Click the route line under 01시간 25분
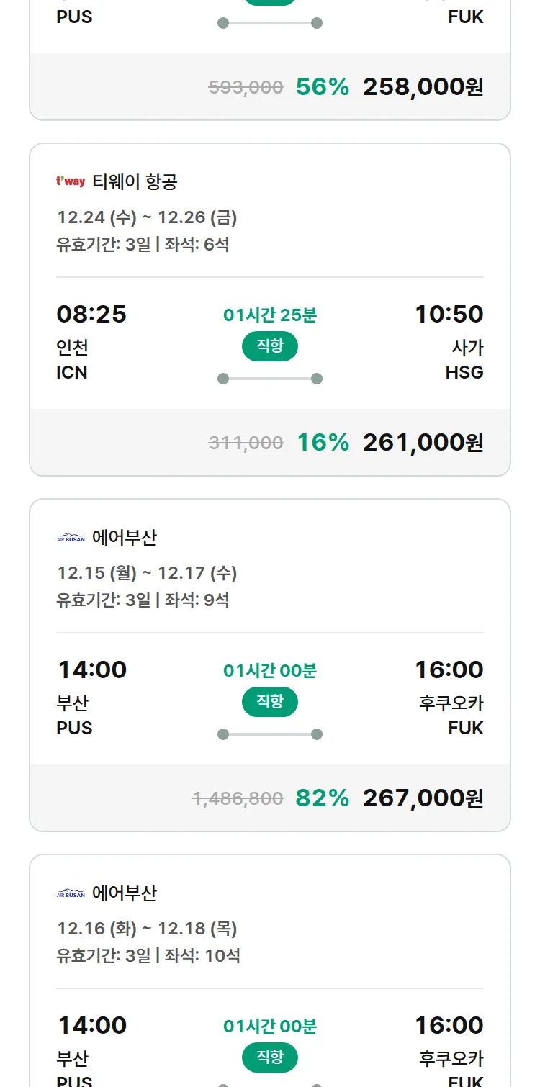Viewport: 540px width, 1087px height. click(270, 379)
